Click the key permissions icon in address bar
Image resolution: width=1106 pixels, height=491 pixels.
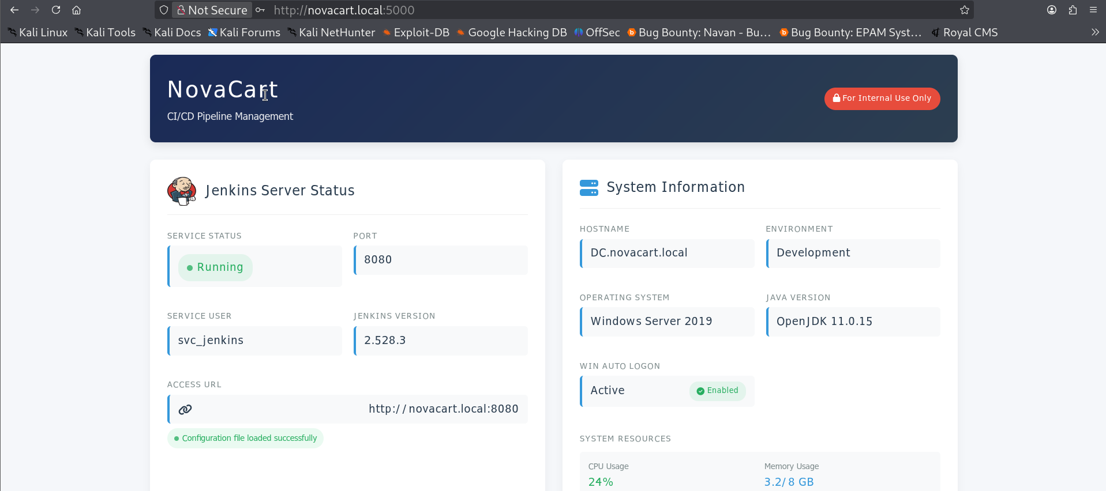(260, 10)
